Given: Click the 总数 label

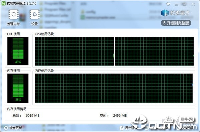Looking at the screenshot, I should pyautogui.click(x=17, y=116).
